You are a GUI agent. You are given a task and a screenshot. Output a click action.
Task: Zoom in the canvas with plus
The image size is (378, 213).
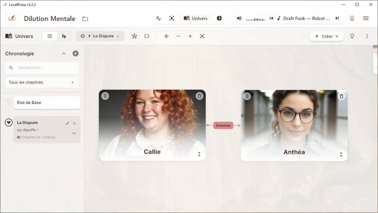coord(190,36)
